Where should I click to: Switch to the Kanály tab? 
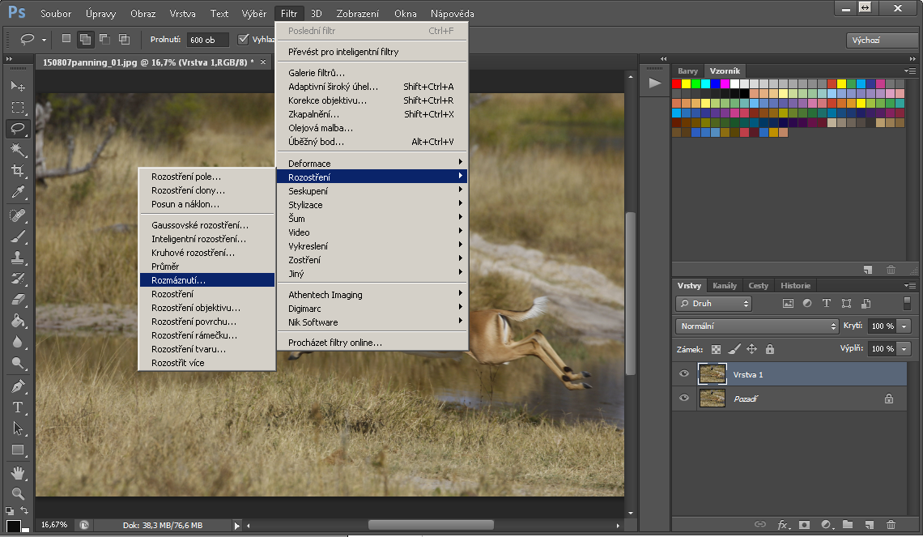pyautogui.click(x=725, y=286)
